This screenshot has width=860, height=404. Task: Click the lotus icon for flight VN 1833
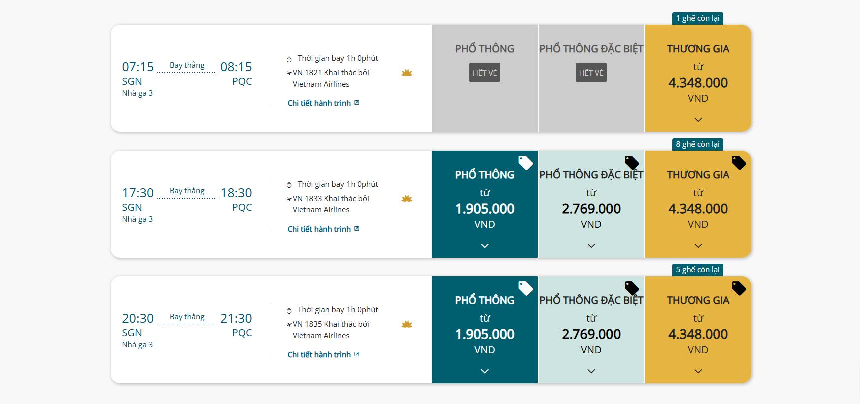point(407,199)
